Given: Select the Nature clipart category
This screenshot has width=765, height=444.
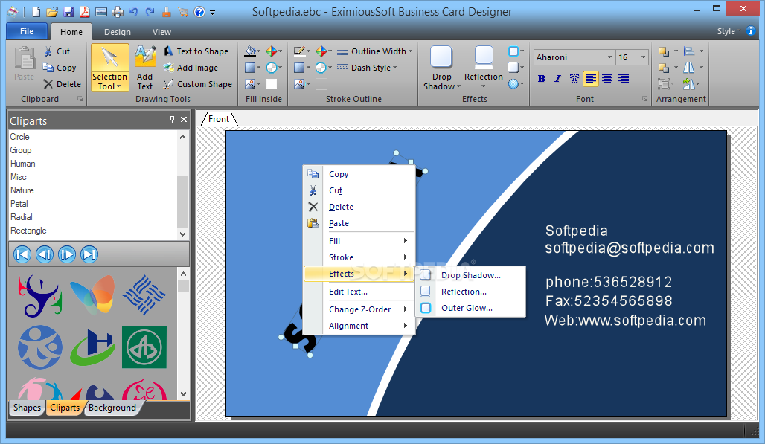Looking at the screenshot, I should click(22, 190).
